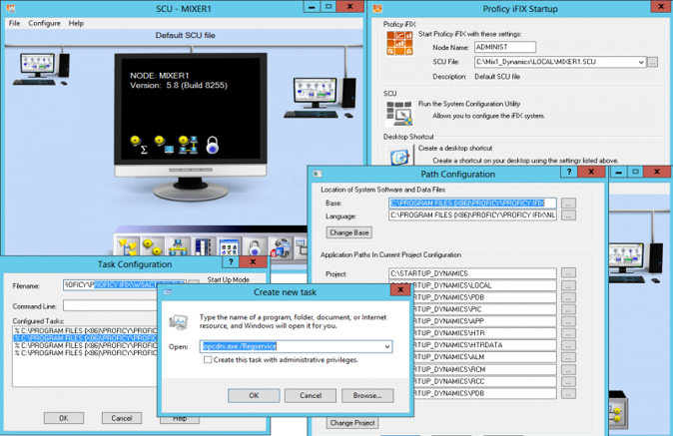Click the ellipsis browse button for Base path
673x436 pixels.
click(568, 204)
